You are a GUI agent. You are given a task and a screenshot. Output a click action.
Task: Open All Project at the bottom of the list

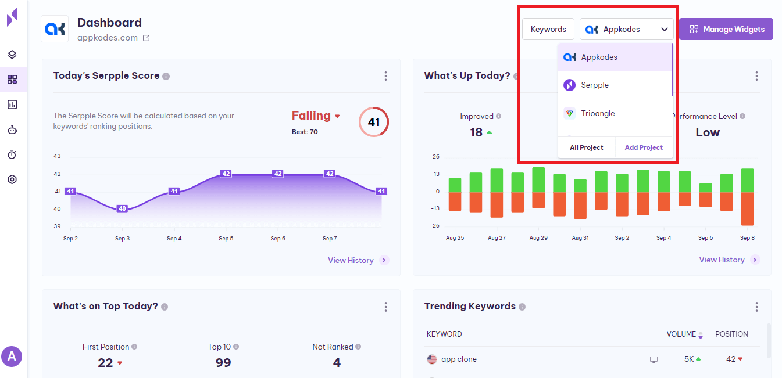(587, 147)
